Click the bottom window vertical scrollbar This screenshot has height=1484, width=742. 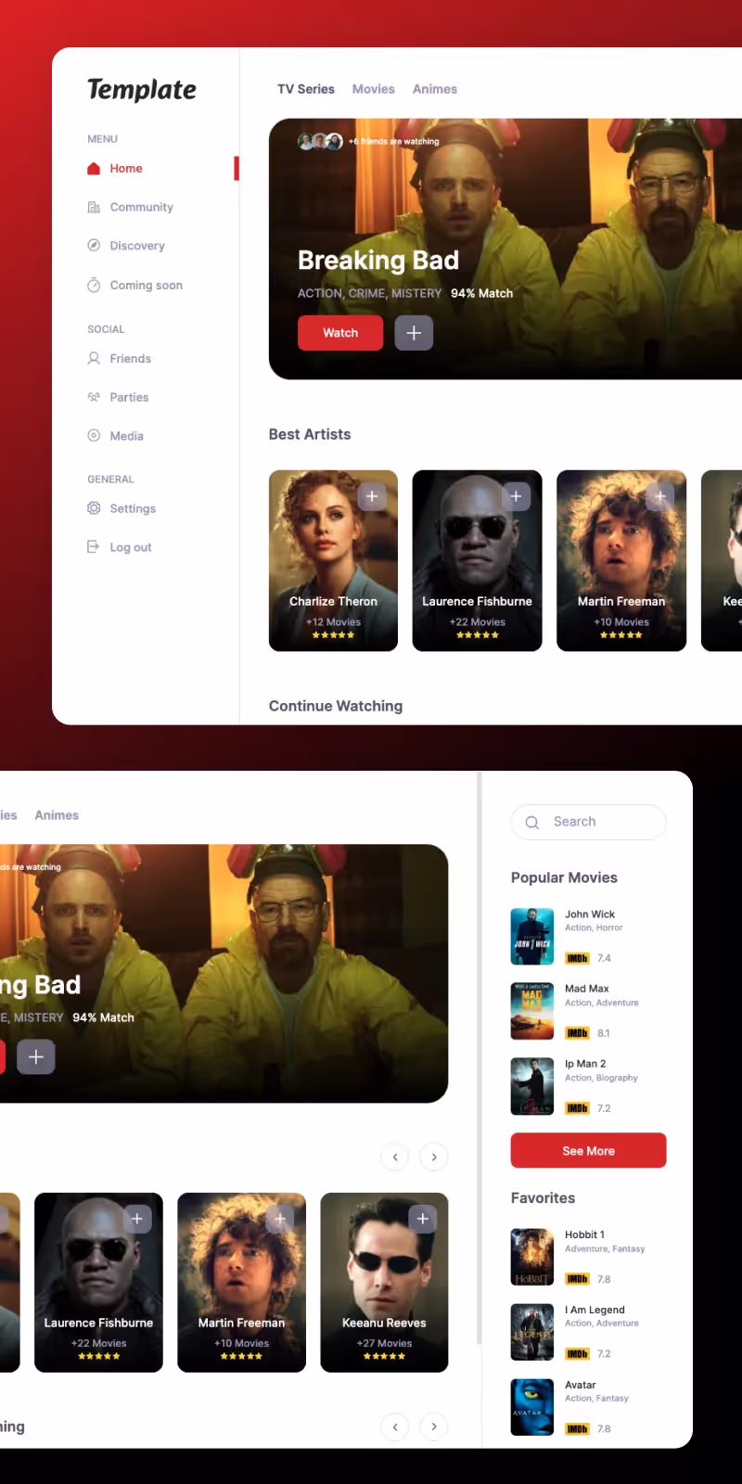pyautogui.click(x=480, y=1057)
